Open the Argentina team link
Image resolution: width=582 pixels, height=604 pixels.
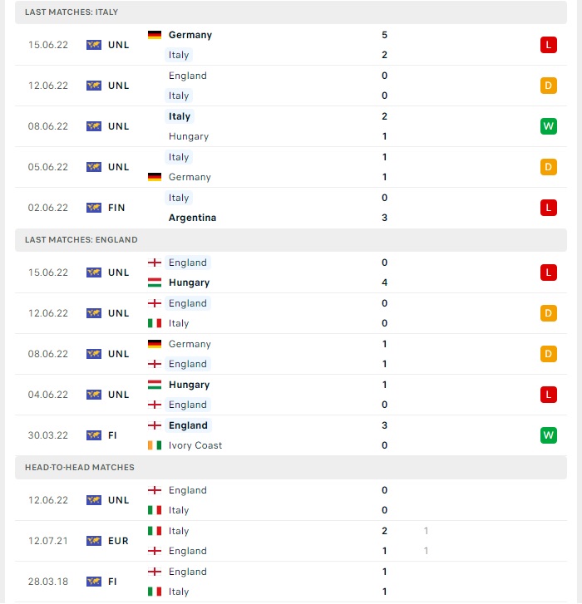[x=192, y=218]
